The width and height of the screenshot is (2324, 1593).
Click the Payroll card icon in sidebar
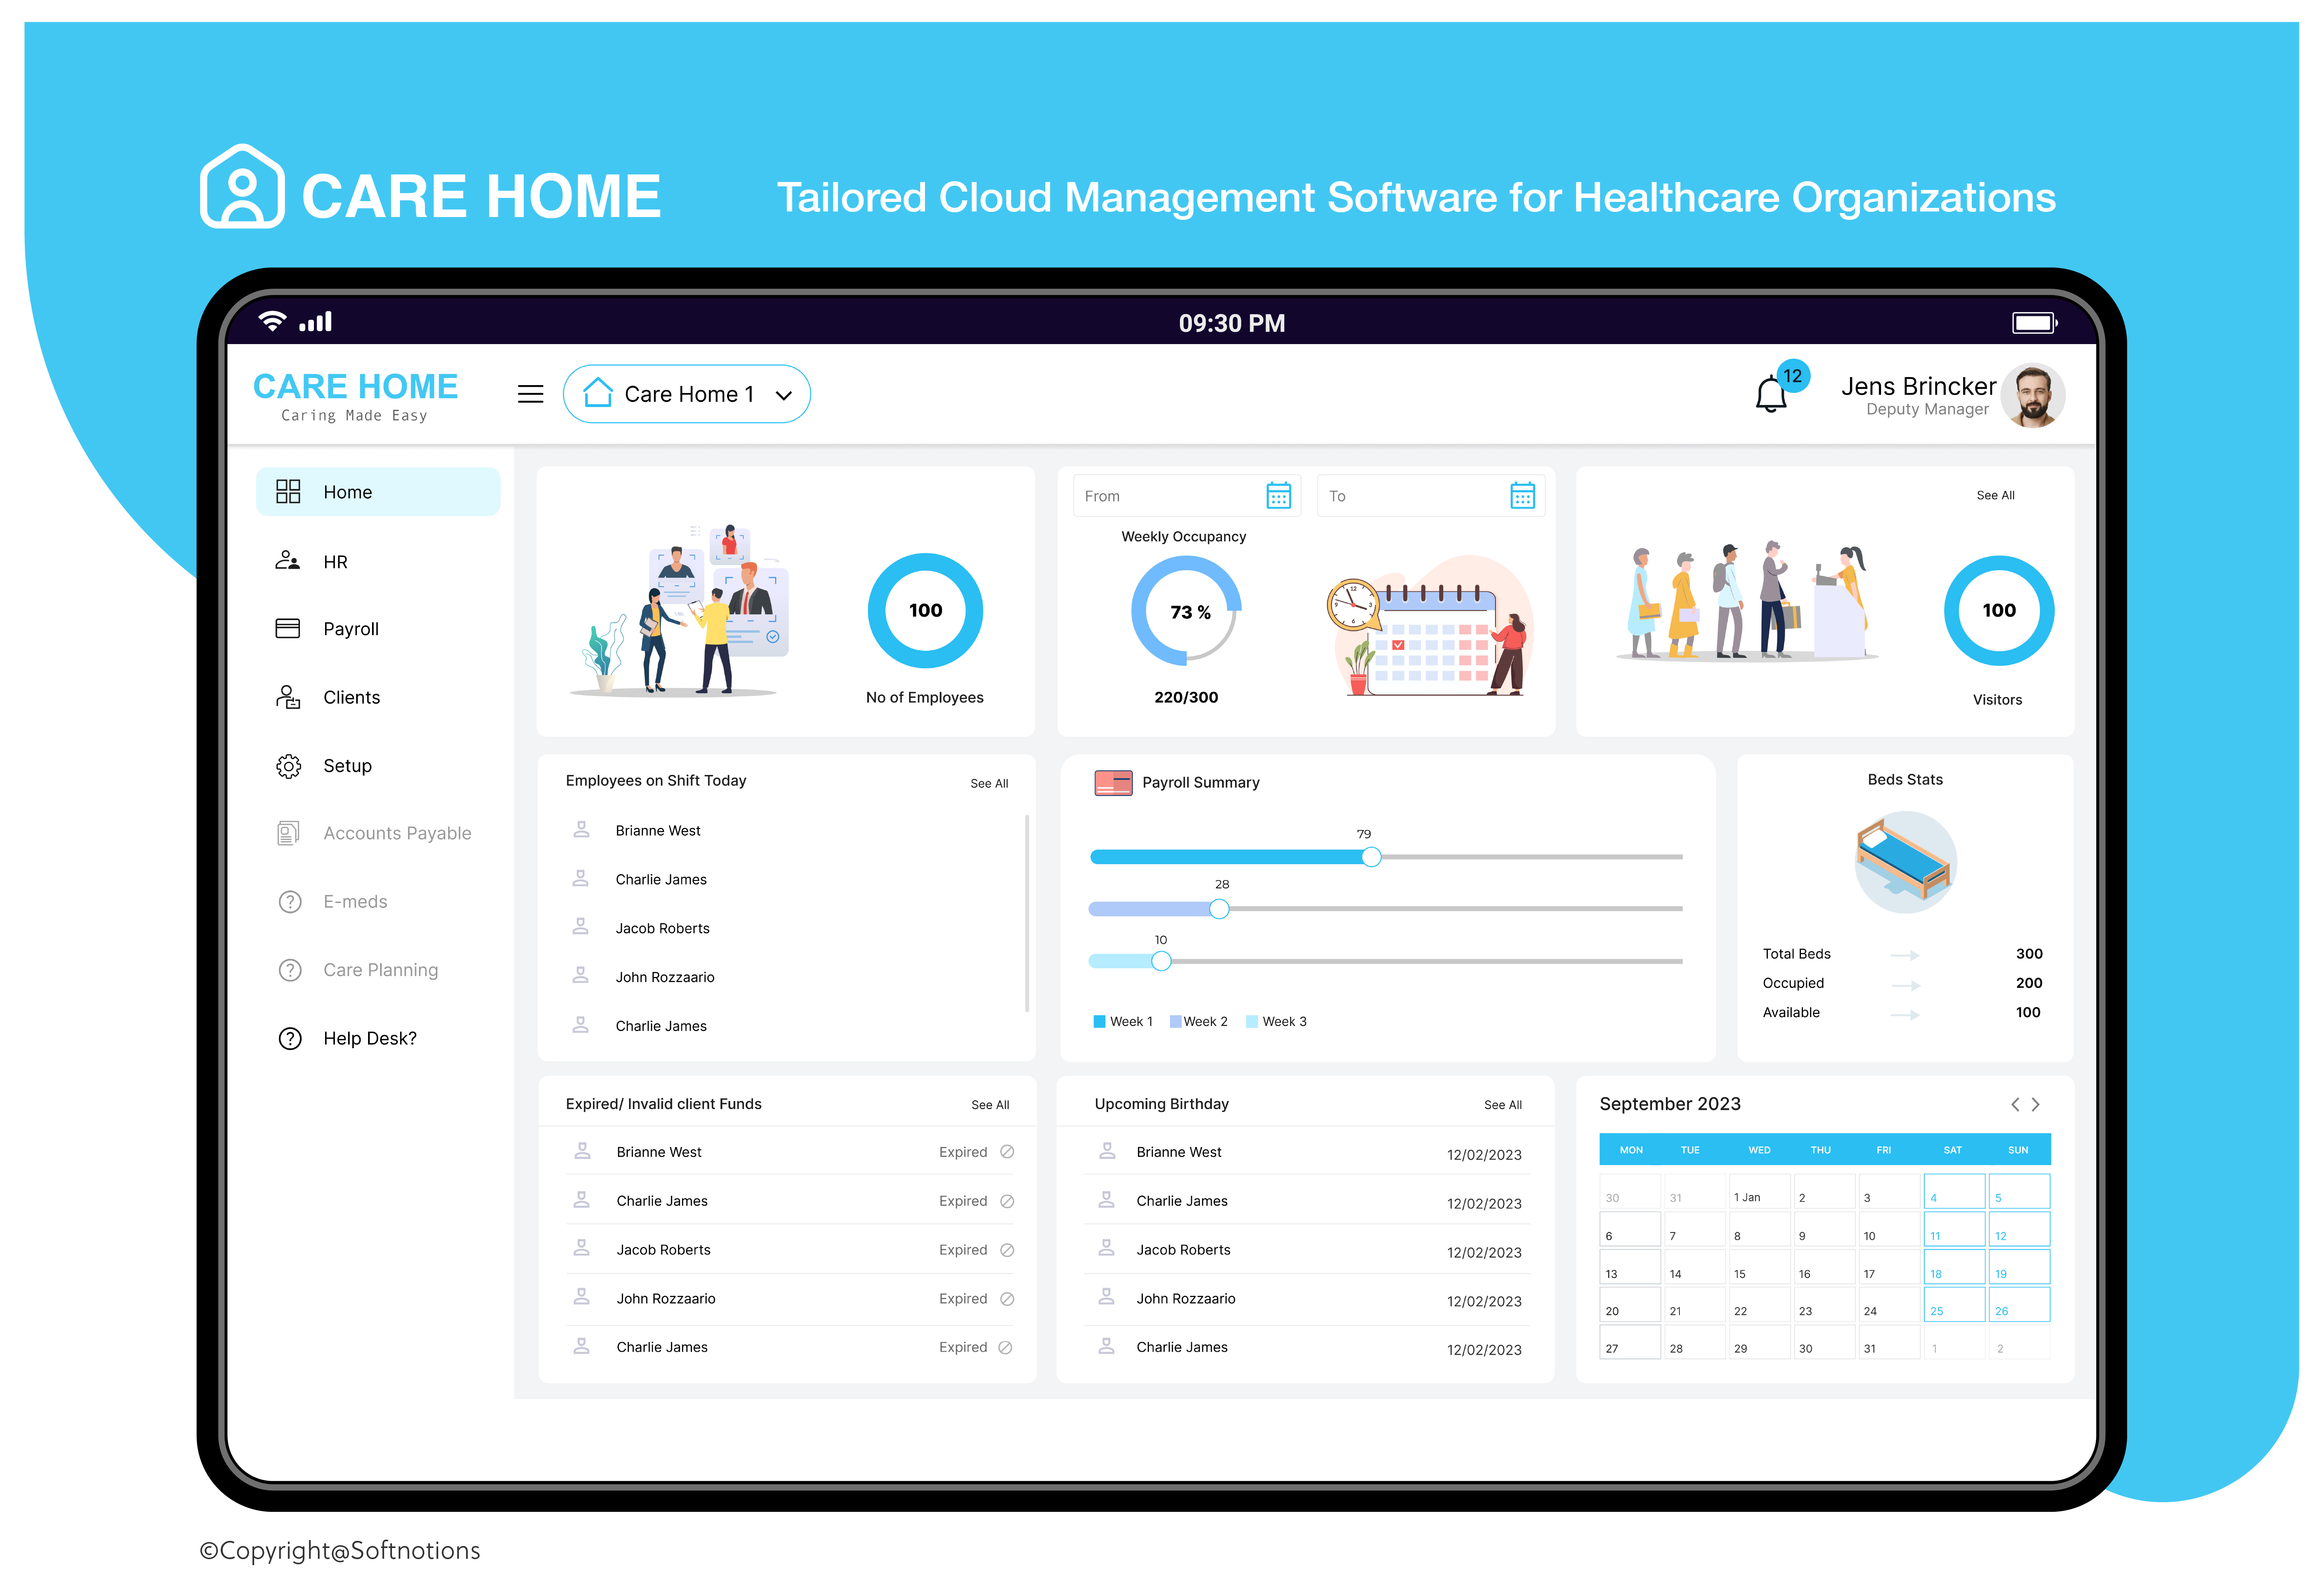click(288, 629)
